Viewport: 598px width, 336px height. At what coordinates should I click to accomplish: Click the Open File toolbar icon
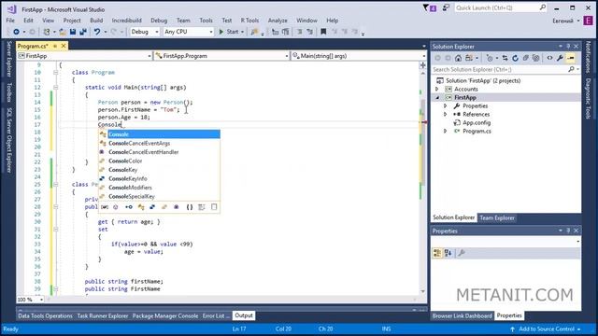coord(63,32)
